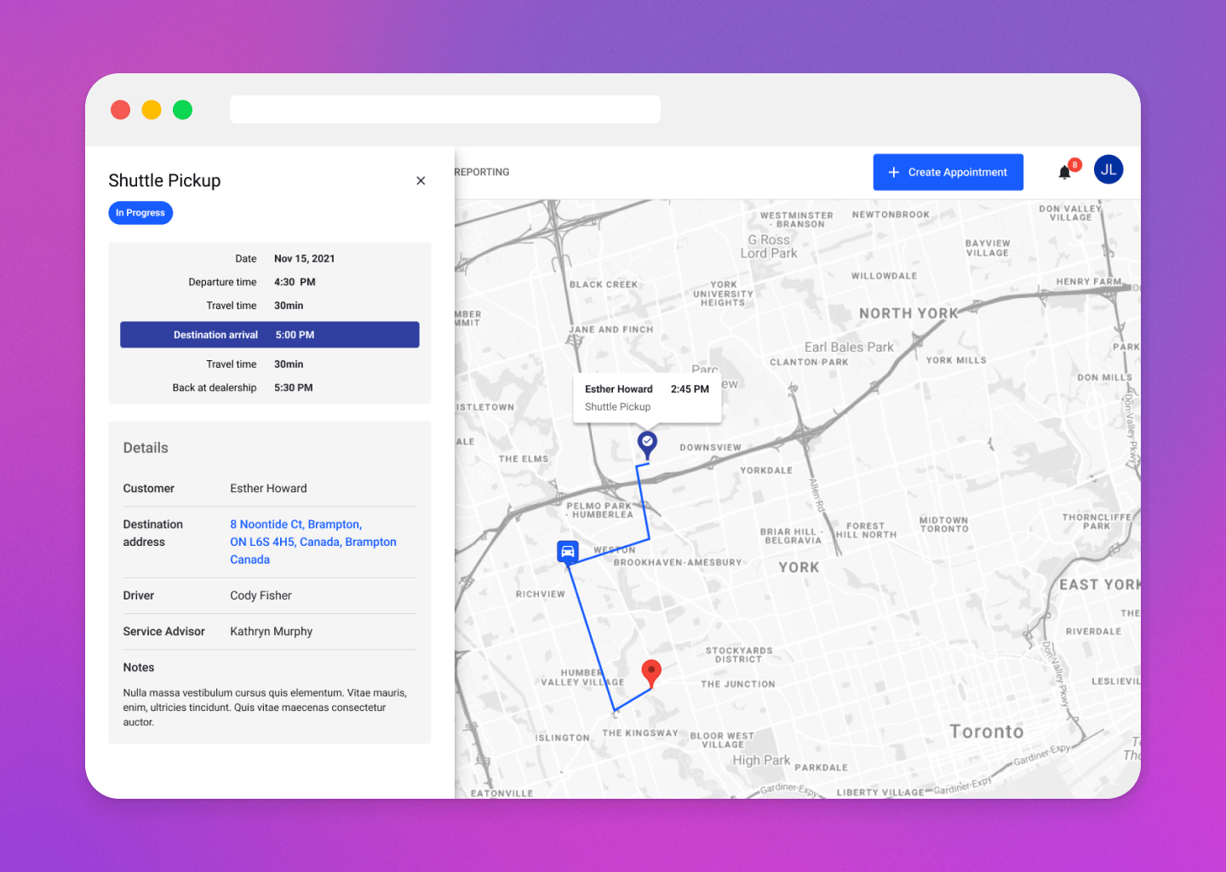Image resolution: width=1226 pixels, height=872 pixels.
Task: Select the red destination map pin
Action: click(651, 672)
